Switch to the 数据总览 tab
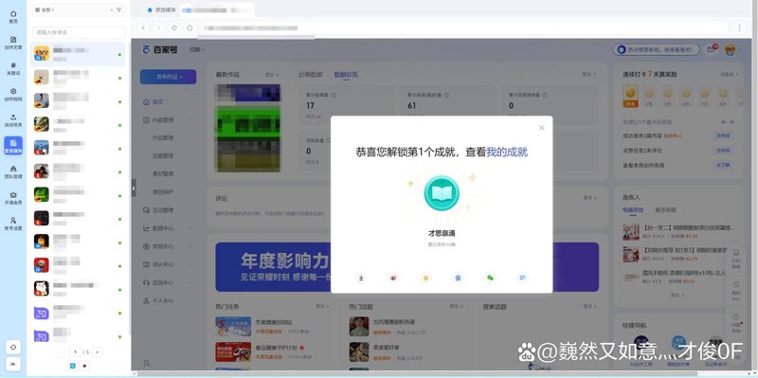The width and height of the screenshot is (758, 378). (346, 75)
